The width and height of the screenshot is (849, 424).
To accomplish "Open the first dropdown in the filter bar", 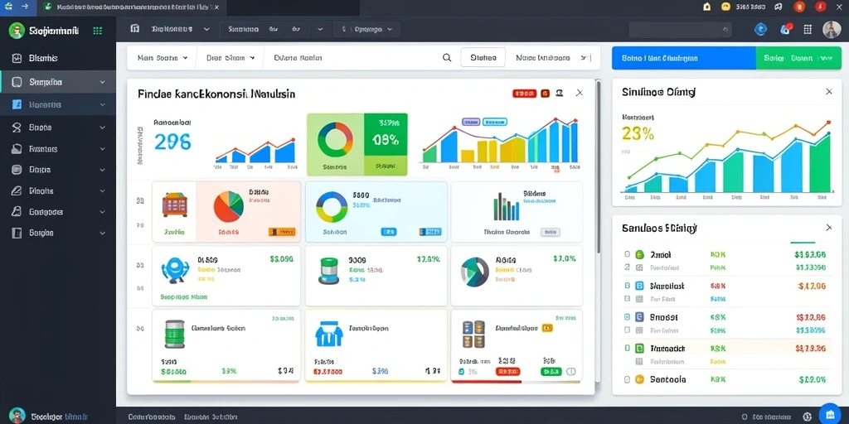I will pos(162,57).
